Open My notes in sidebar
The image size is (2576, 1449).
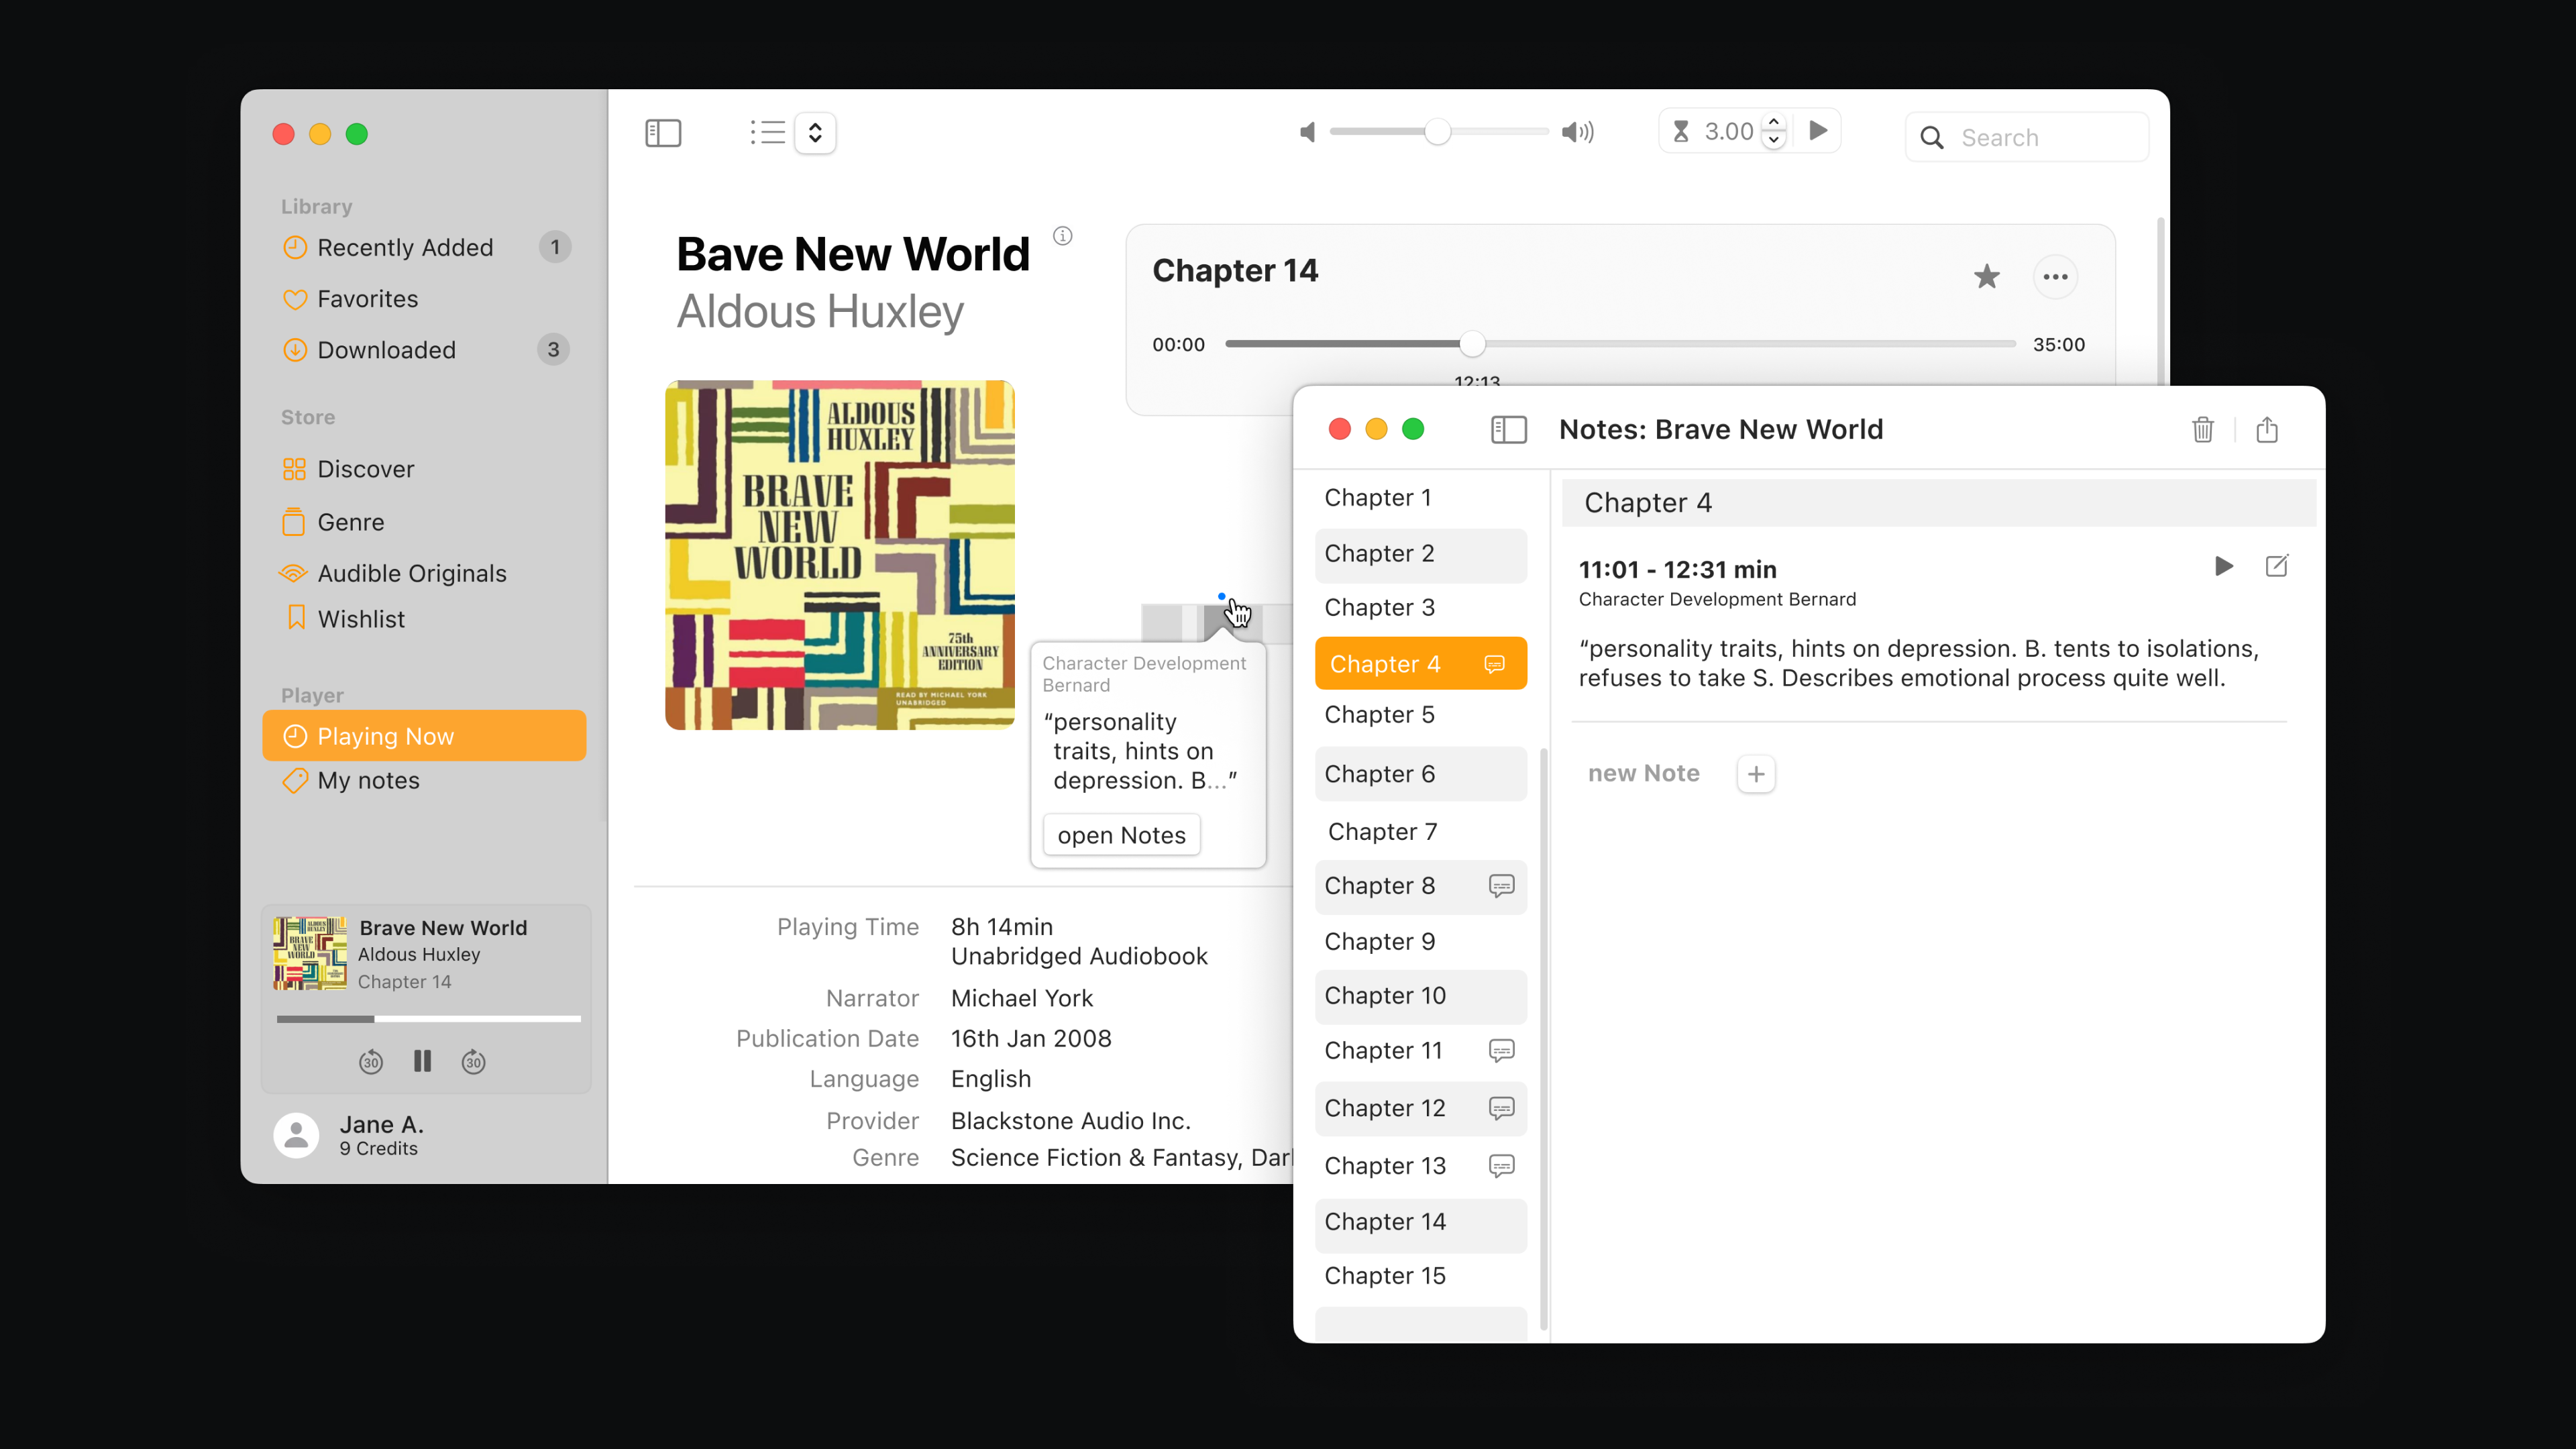click(368, 781)
